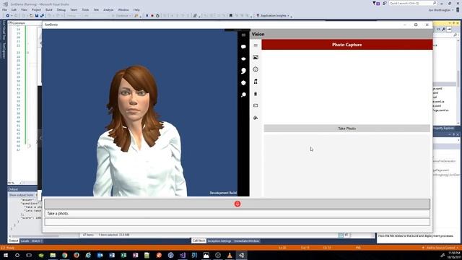
Task: Open the Unity app icon on taskbar
Action: coord(241,255)
